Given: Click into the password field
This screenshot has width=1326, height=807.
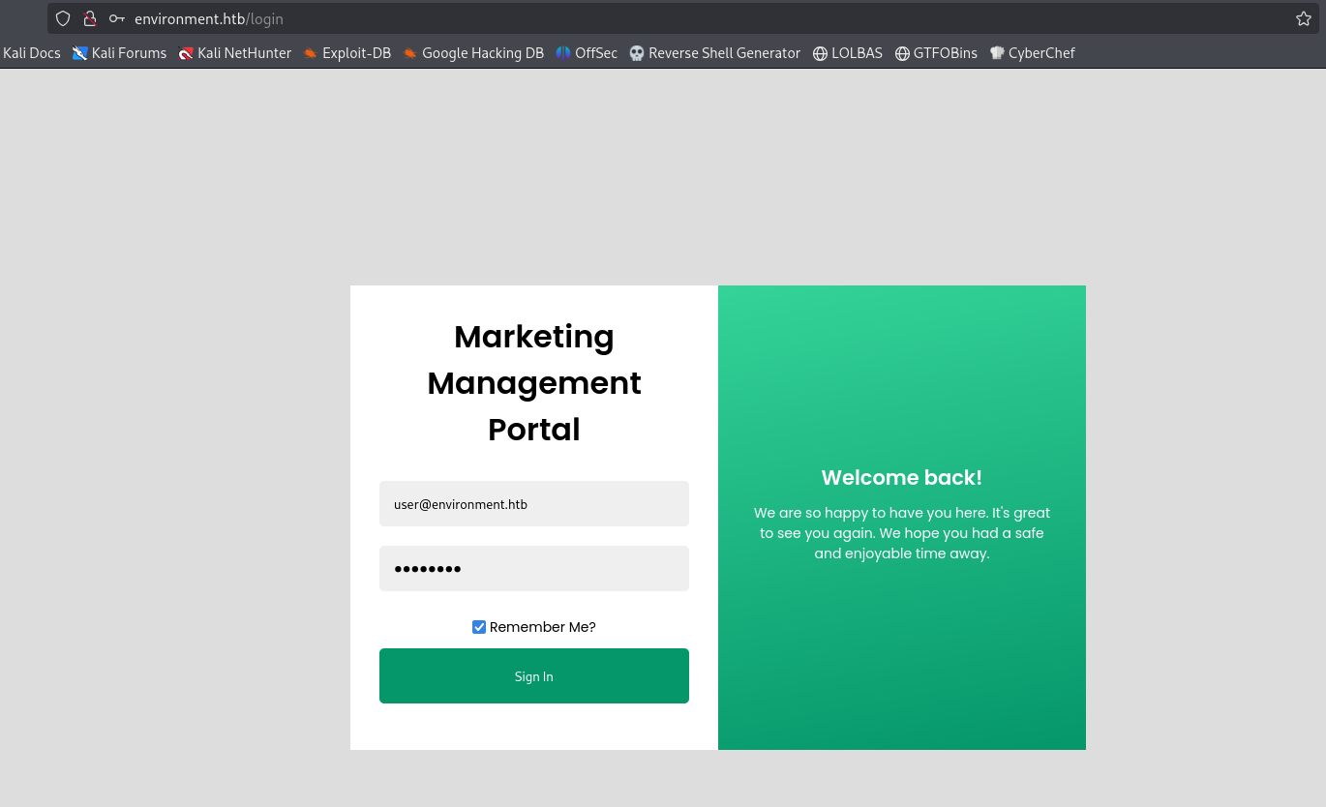Looking at the screenshot, I should pyautogui.click(x=533, y=569).
